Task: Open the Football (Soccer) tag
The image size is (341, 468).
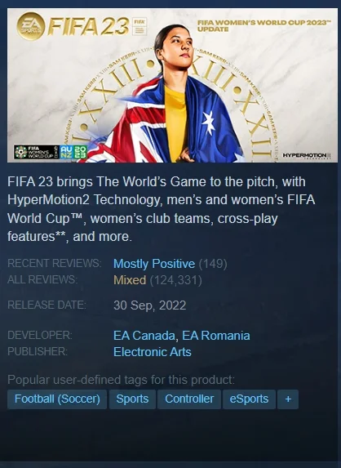Action: tap(57, 399)
